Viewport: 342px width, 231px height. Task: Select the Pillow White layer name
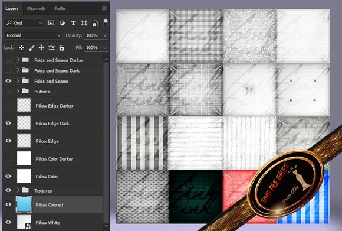(48, 223)
